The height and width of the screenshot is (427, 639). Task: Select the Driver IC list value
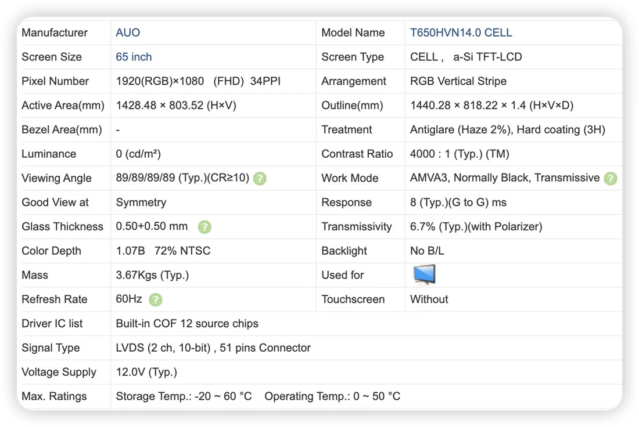[187, 324]
